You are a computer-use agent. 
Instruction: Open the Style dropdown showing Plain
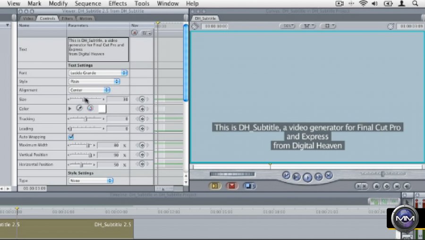(x=94, y=81)
